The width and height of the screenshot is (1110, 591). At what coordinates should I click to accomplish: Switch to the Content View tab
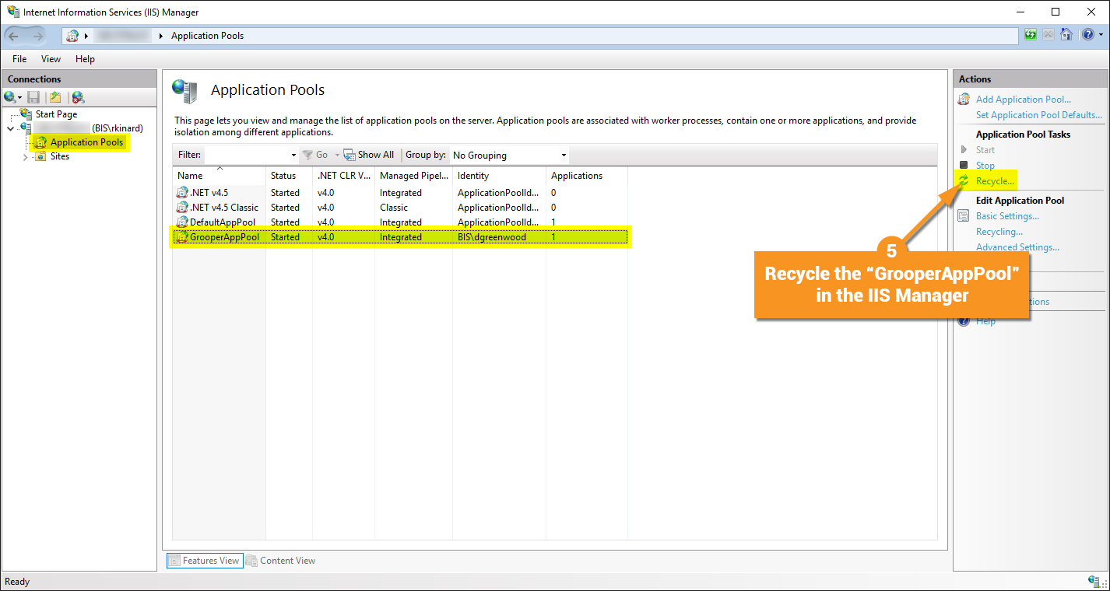point(281,560)
